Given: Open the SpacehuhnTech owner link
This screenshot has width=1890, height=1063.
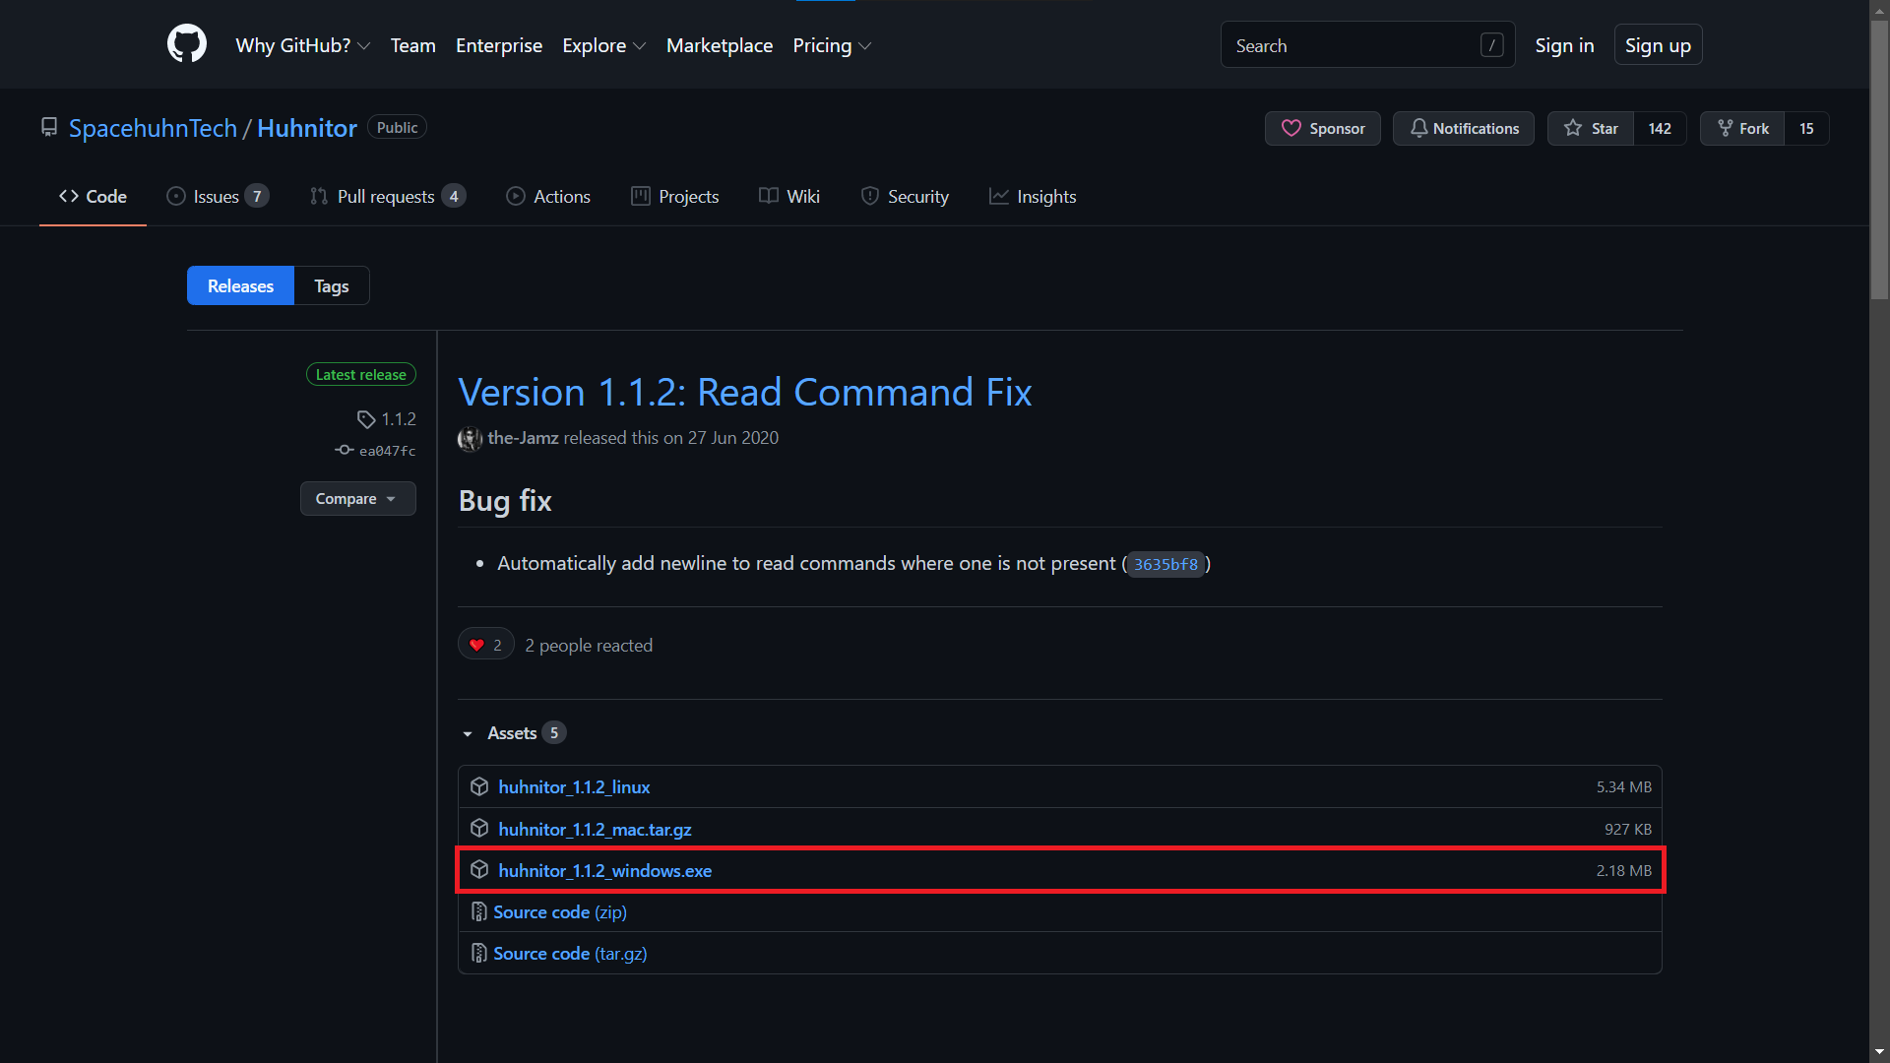Looking at the screenshot, I should (153, 128).
